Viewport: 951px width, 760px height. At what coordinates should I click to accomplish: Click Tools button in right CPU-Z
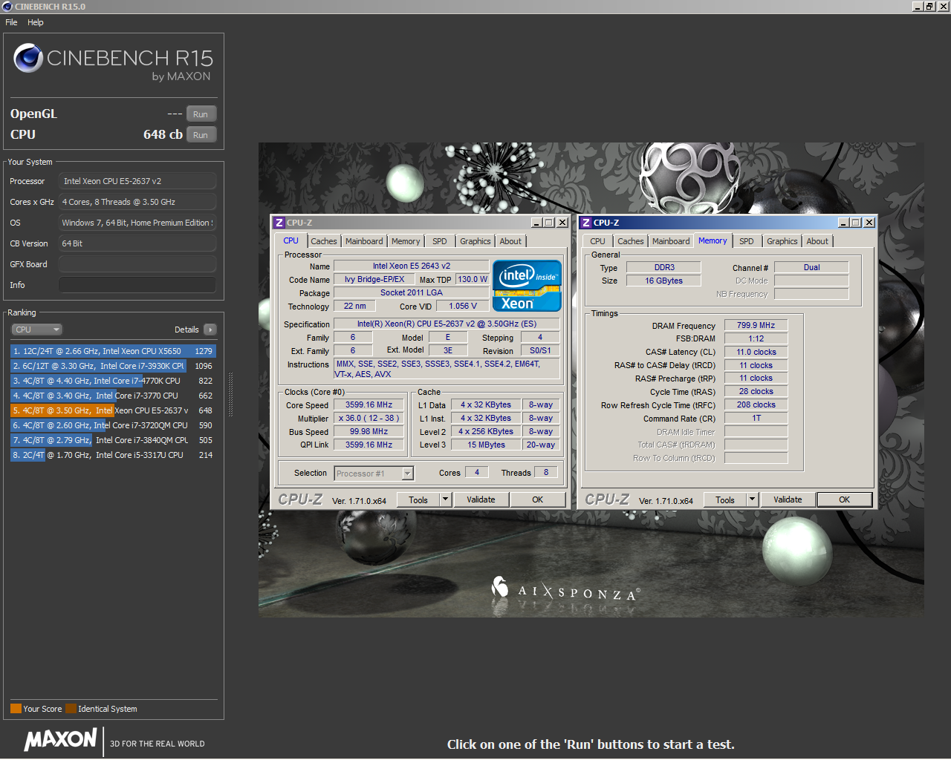pyautogui.click(x=725, y=499)
